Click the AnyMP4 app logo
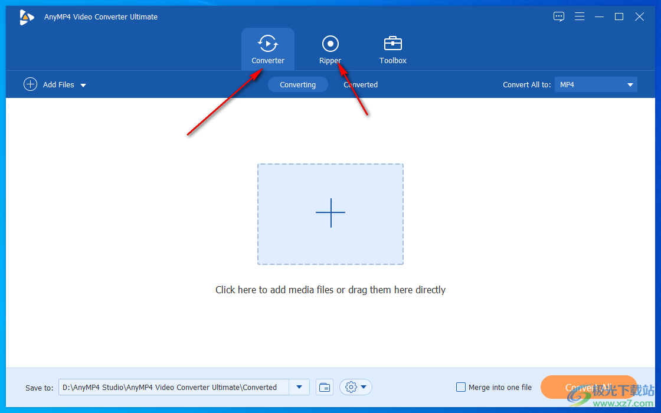Screen dimensions: 661x413 (27, 17)
